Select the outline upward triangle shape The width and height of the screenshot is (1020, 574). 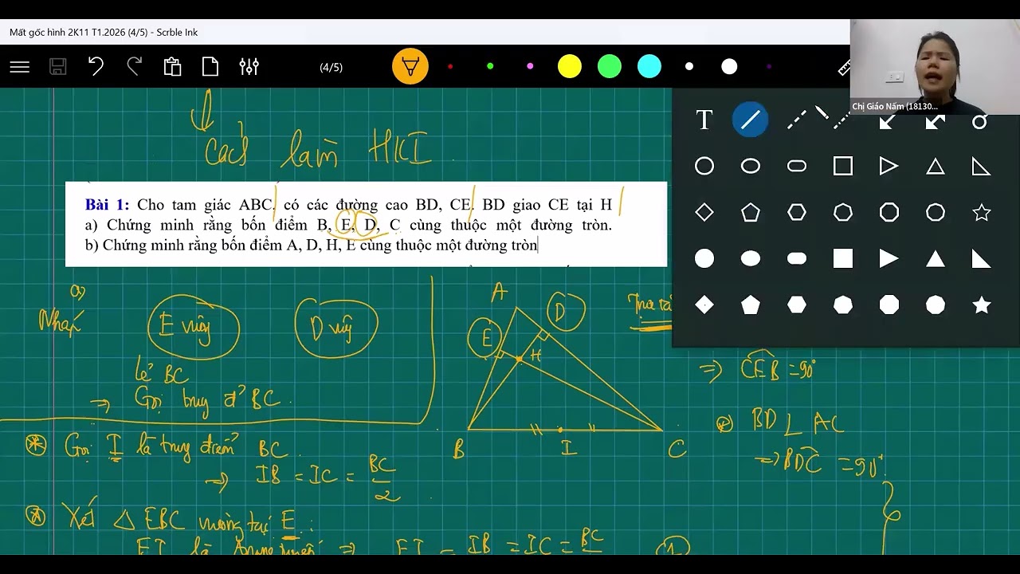click(x=936, y=166)
